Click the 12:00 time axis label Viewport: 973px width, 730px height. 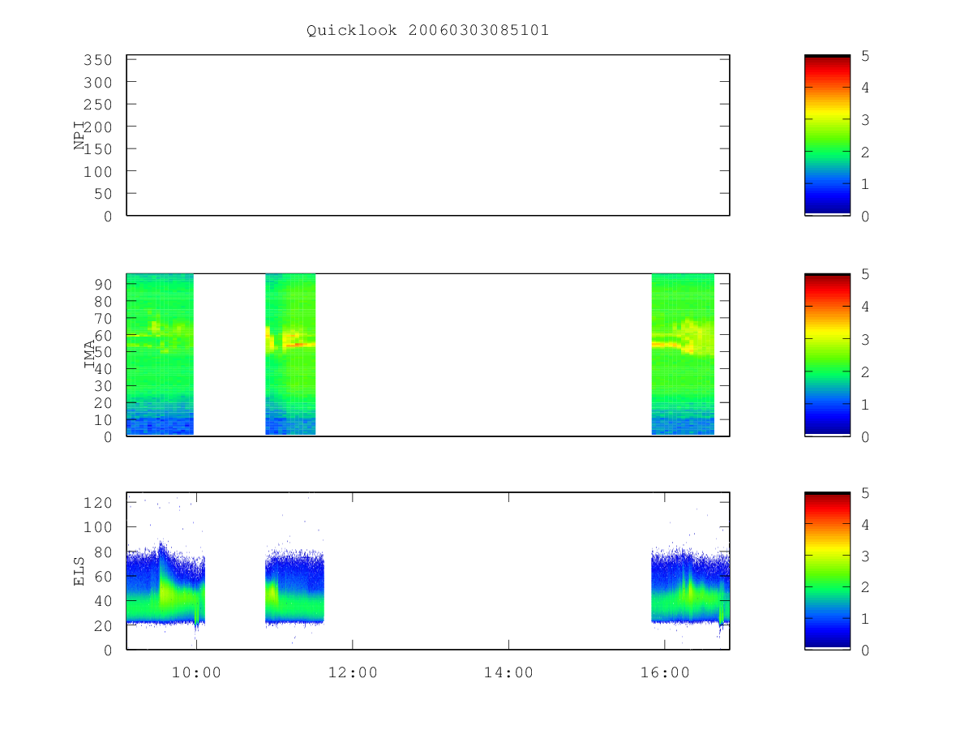pos(353,673)
